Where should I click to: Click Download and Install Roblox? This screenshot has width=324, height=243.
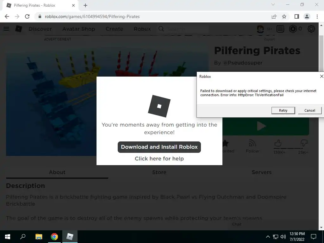pos(159,147)
